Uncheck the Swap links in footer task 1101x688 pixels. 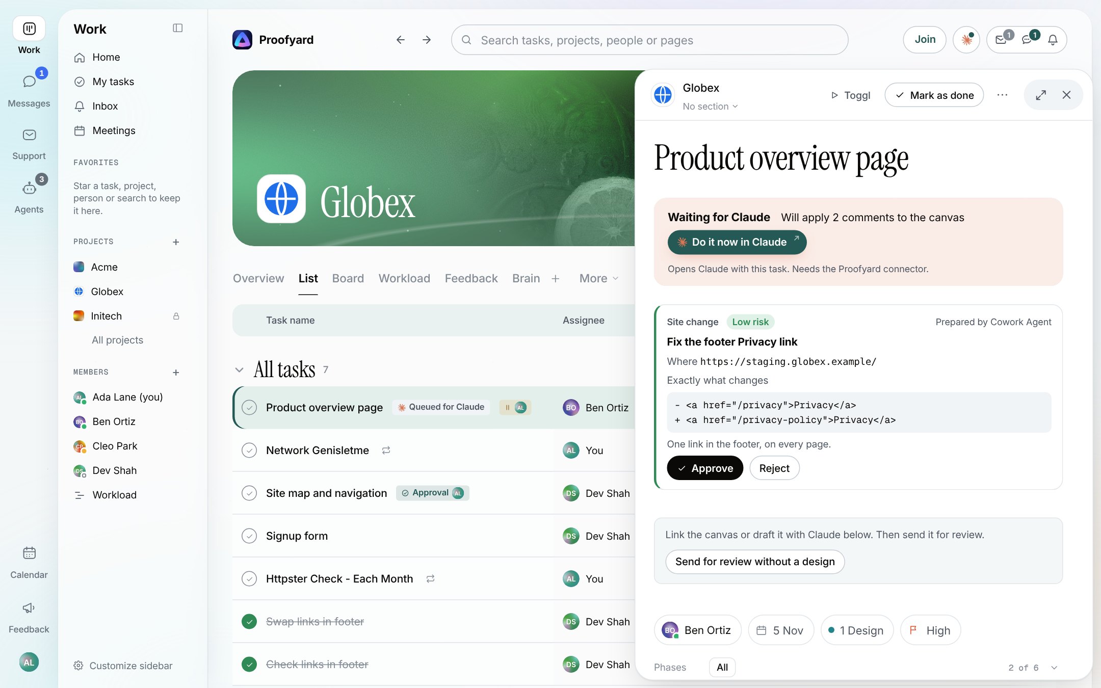[249, 621]
